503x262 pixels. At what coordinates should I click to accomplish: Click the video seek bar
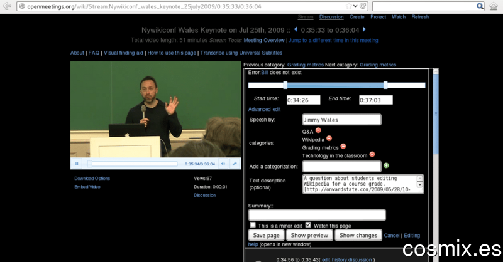tap(132, 164)
